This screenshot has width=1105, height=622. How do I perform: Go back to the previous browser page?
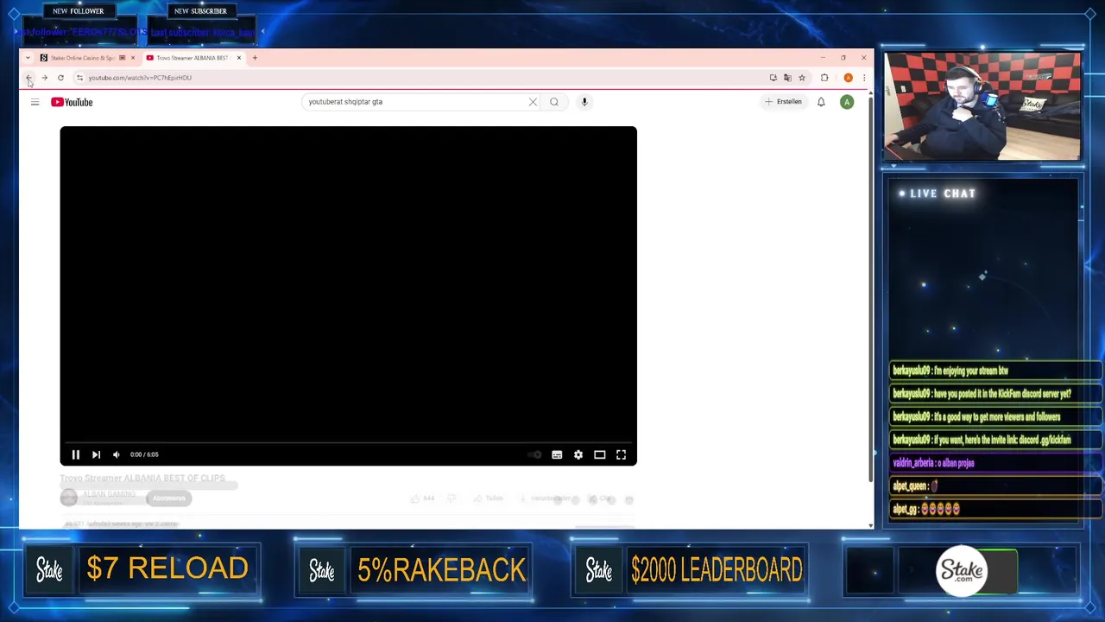[28, 78]
